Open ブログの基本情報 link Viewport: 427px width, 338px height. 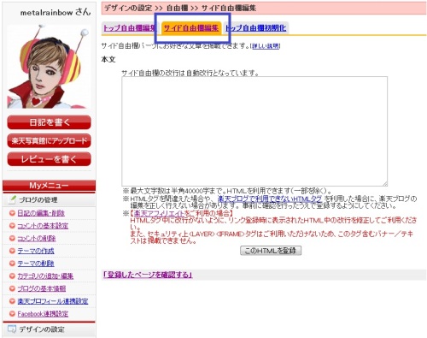42,288
